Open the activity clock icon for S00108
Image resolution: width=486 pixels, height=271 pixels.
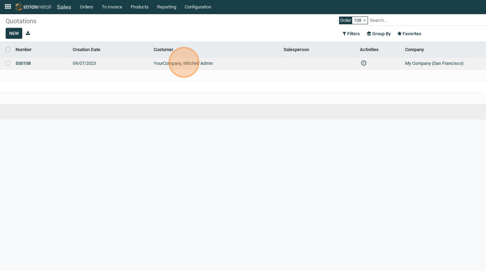(364, 63)
